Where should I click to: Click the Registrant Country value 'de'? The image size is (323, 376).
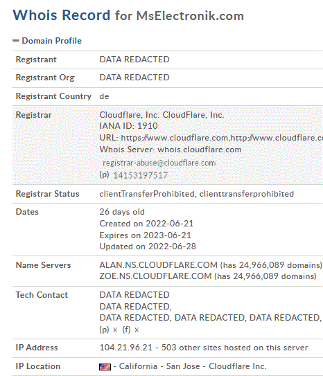click(x=104, y=96)
